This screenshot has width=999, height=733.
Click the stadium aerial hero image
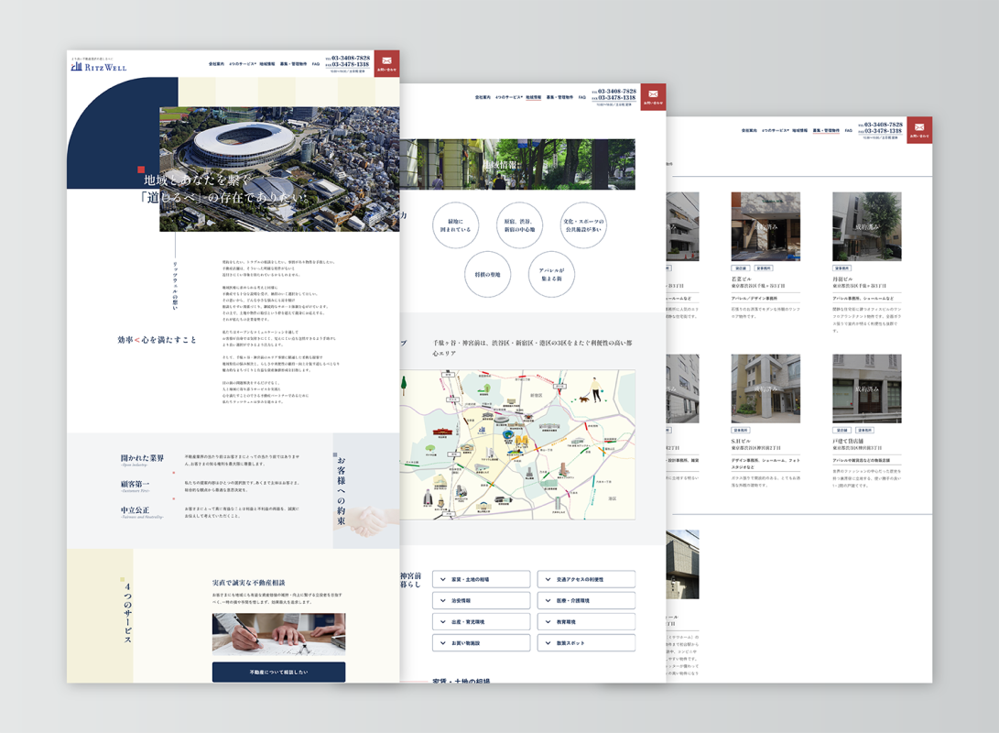pyautogui.click(x=279, y=169)
